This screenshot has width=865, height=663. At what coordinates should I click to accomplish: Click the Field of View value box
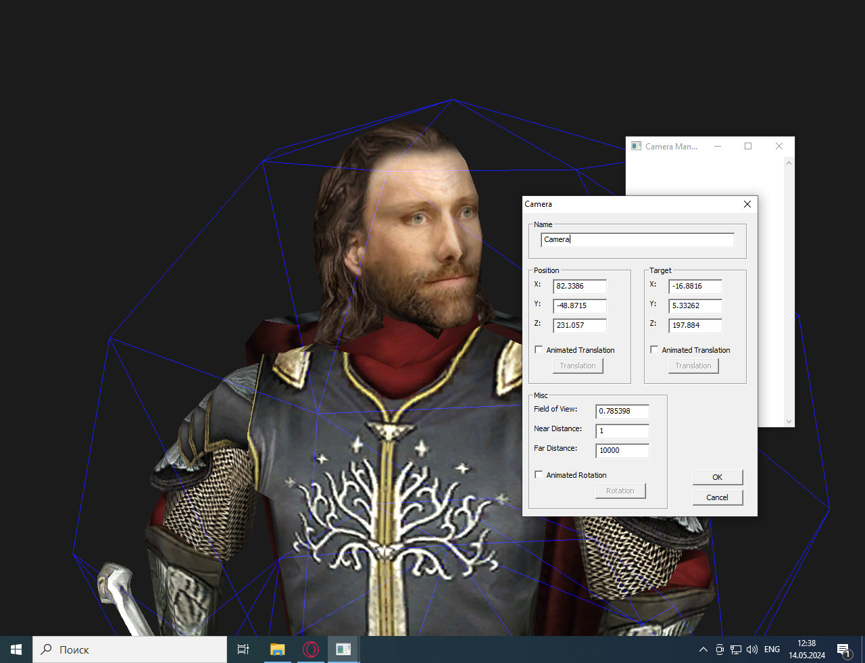click(622, 411)
